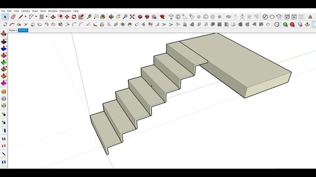Select the Orbit tool

pos(111,17)
